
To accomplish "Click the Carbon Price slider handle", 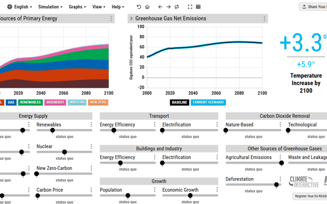I will click(x=38, y=196).
